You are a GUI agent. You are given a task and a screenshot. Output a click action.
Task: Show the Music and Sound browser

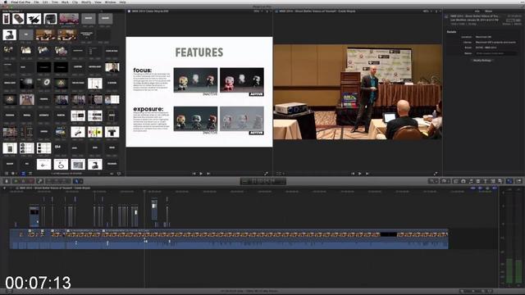click(x=471, y=181)
